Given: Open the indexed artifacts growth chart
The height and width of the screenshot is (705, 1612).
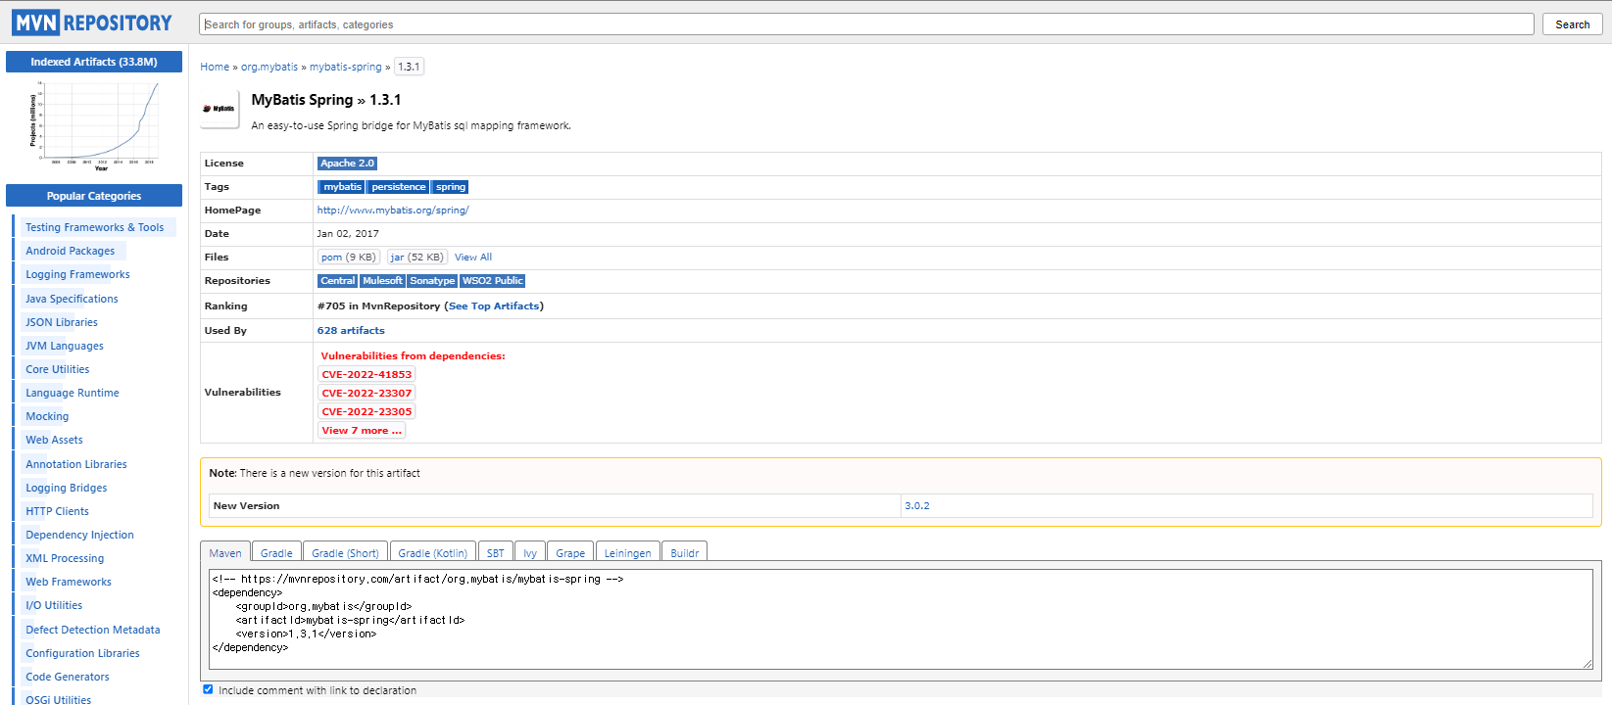Looking at the screenshot, I should (x=94, y=127).
